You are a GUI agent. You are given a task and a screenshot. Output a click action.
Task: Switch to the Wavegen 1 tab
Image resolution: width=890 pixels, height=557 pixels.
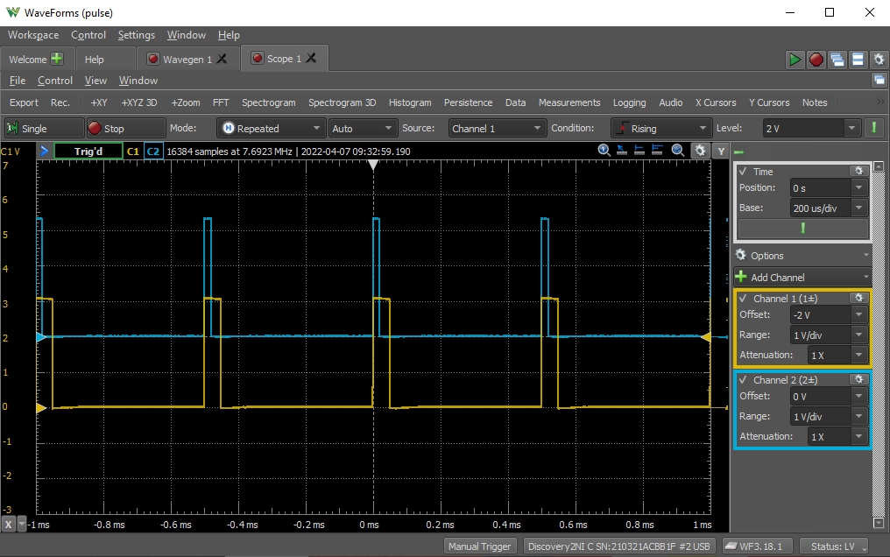187,59
